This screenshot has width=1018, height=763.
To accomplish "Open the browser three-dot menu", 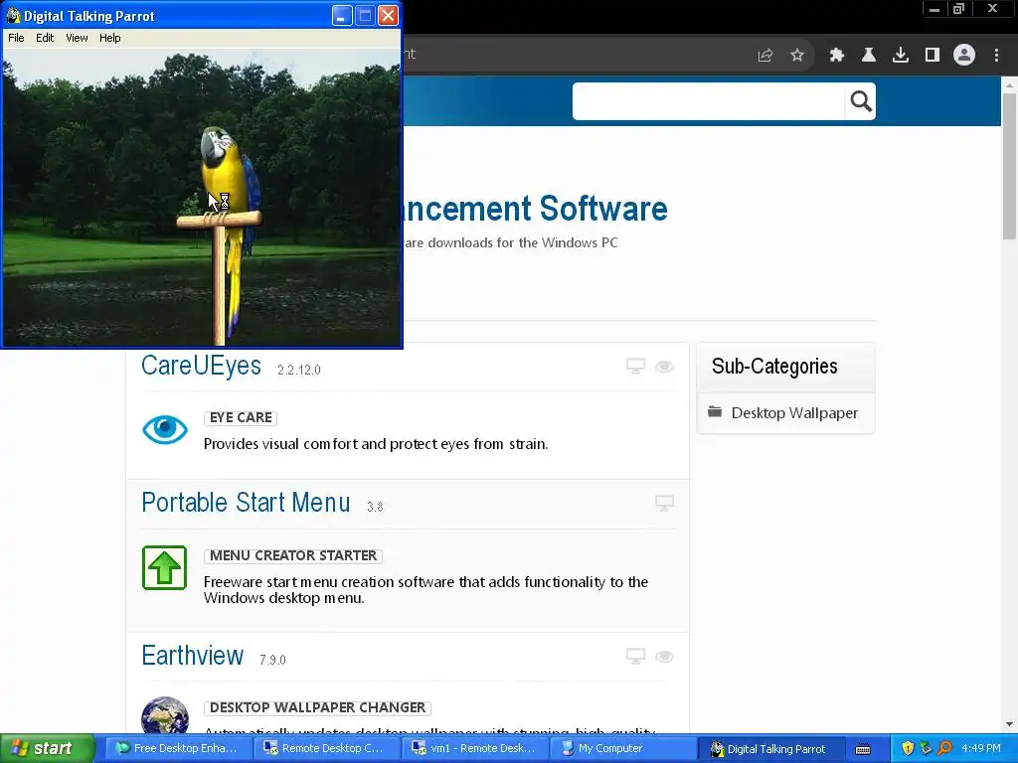I will click(996, 56).
